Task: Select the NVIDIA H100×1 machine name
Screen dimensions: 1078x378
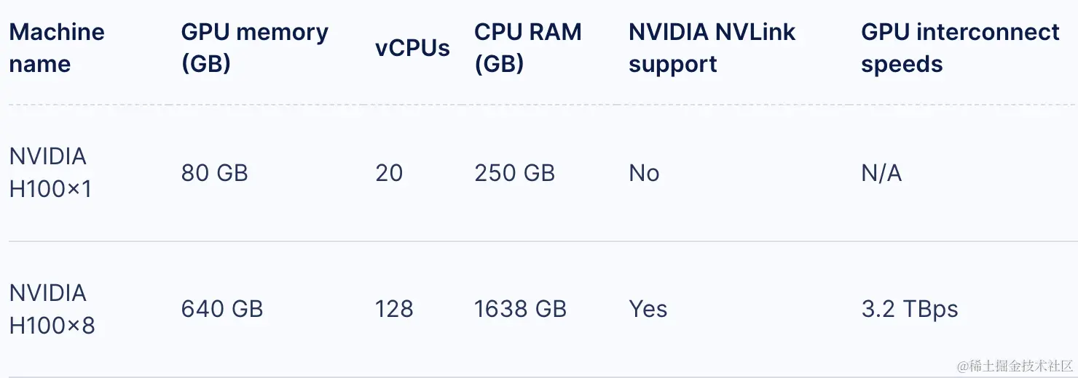Action: tap(50, 172)
